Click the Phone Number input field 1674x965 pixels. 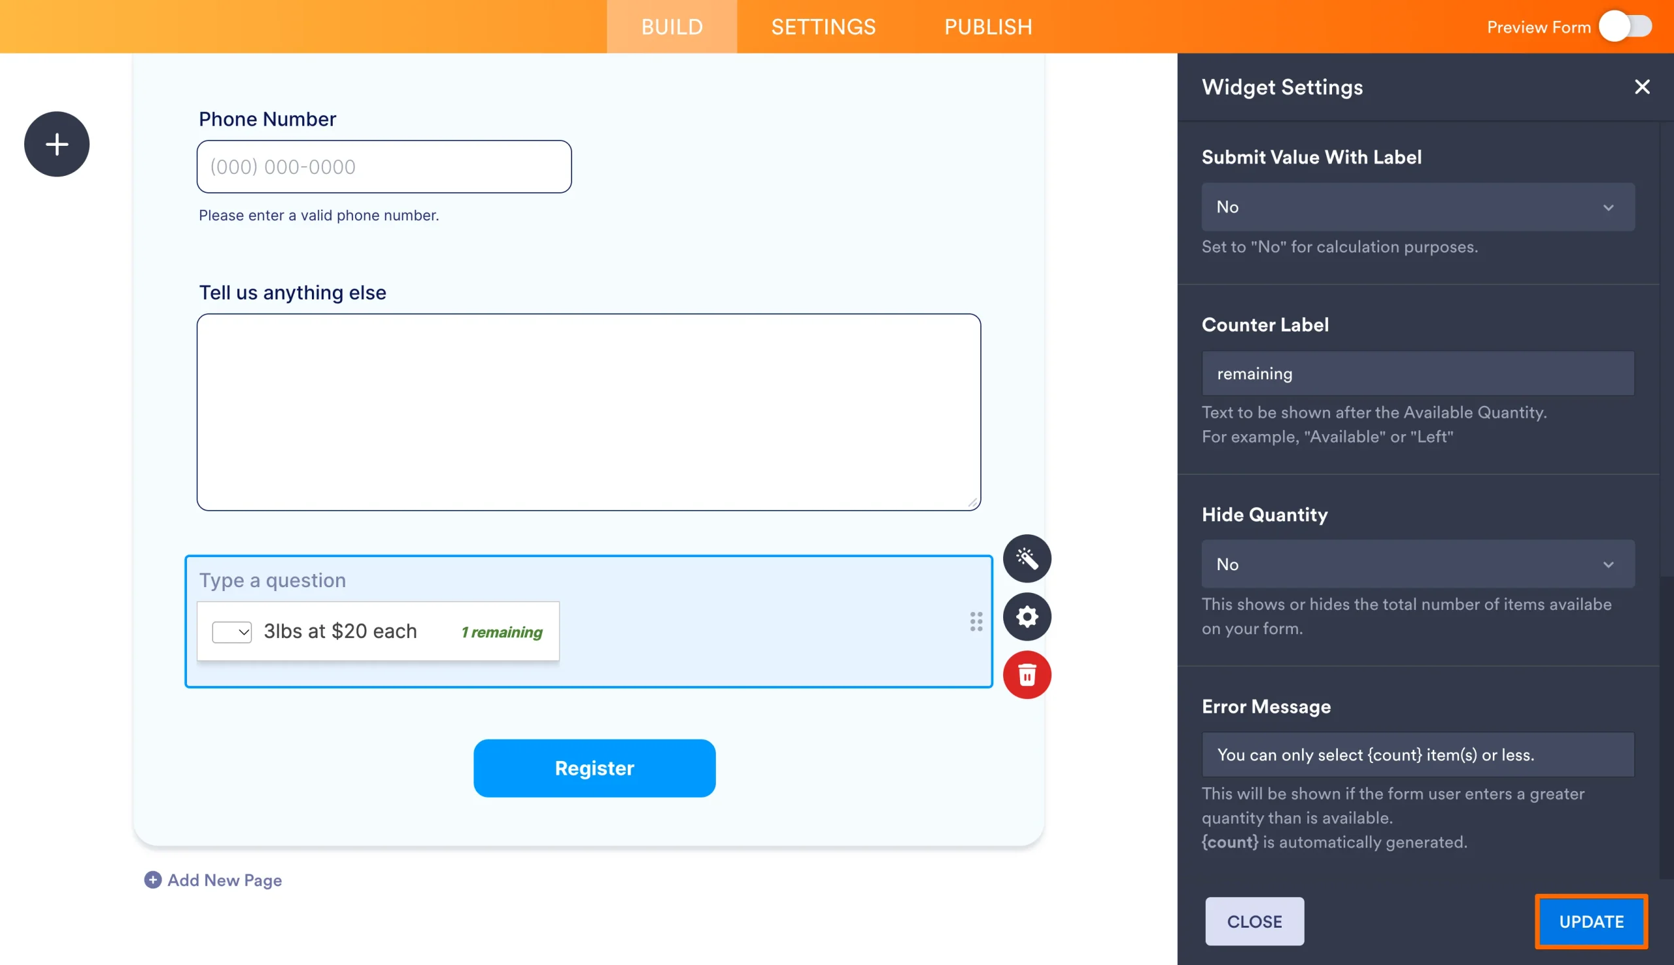pos(384,166)
